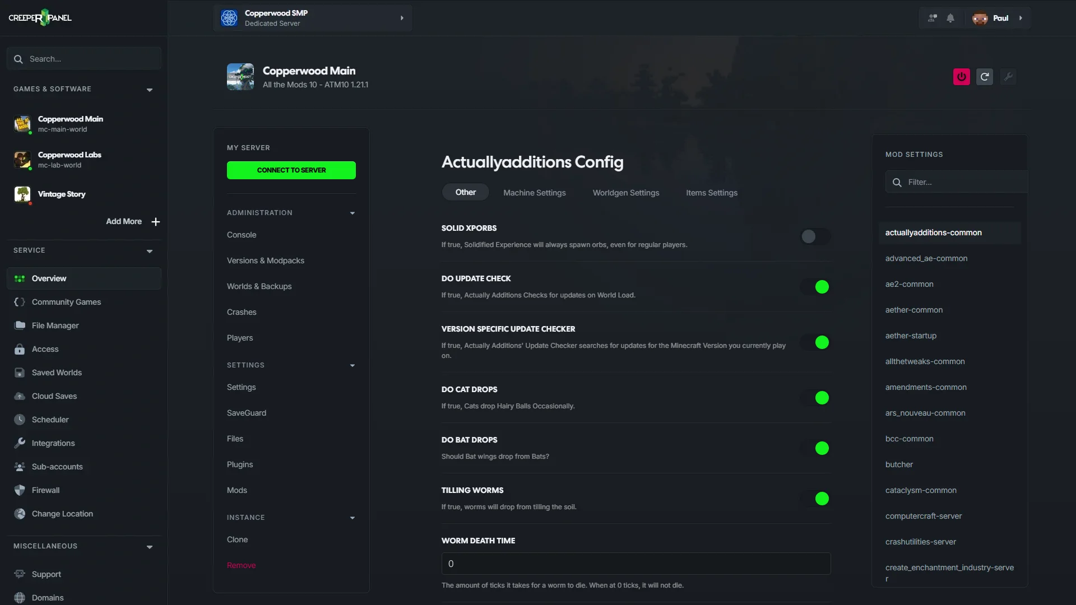Image resolution: width=1076 pixels, height=605 pixels.
Task: Enable the Solid XP Orbs toggle
Action: click(815, 236)
